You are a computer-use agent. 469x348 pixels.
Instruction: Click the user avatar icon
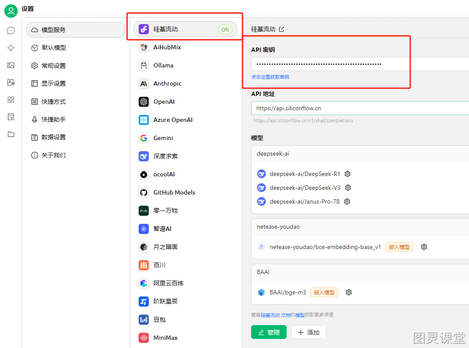11,11
